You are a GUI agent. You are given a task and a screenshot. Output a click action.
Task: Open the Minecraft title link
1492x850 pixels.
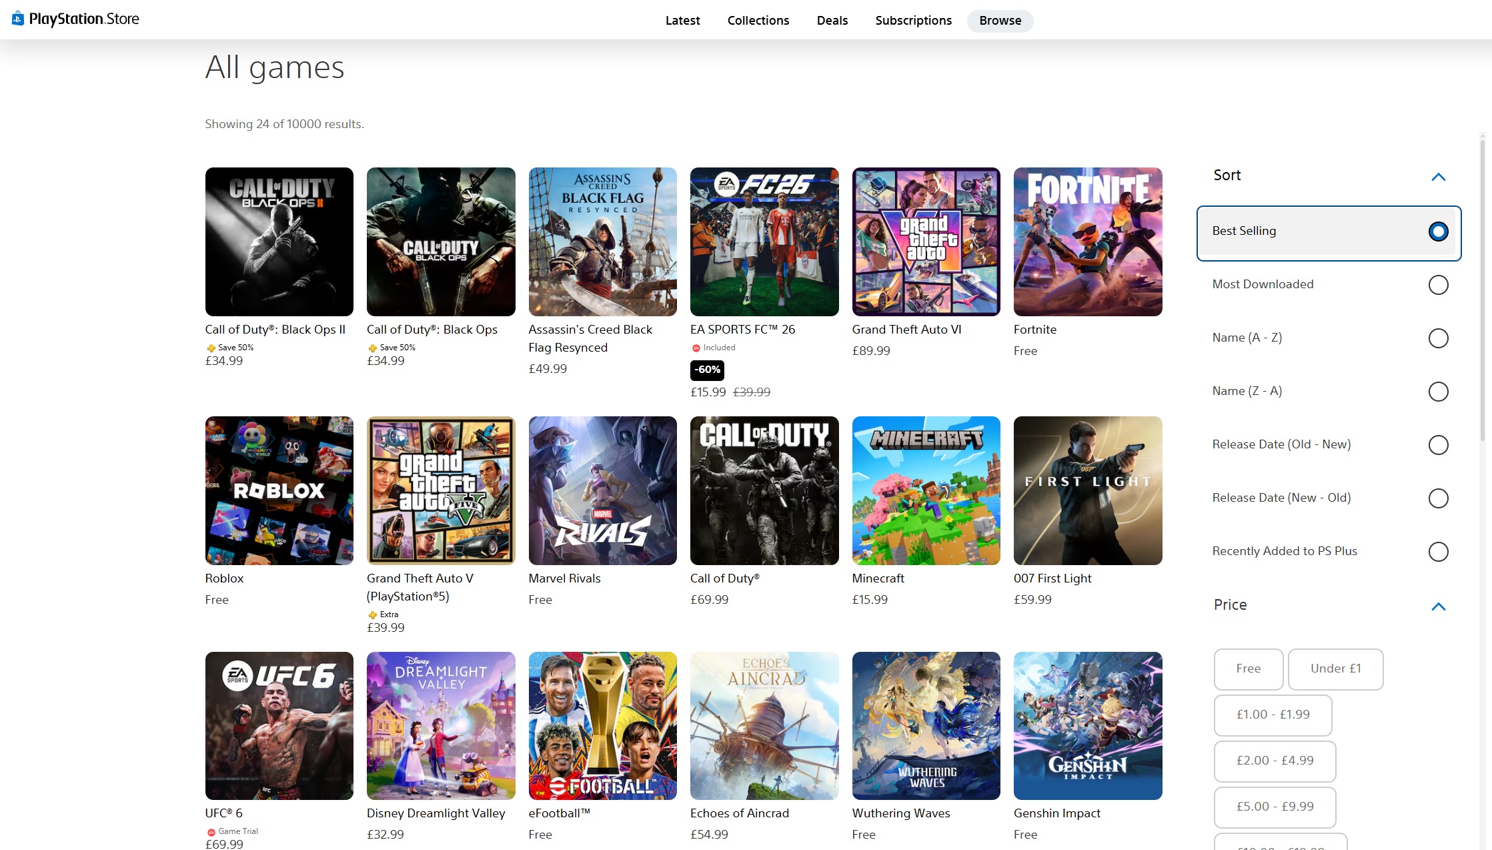coord(878,578)
